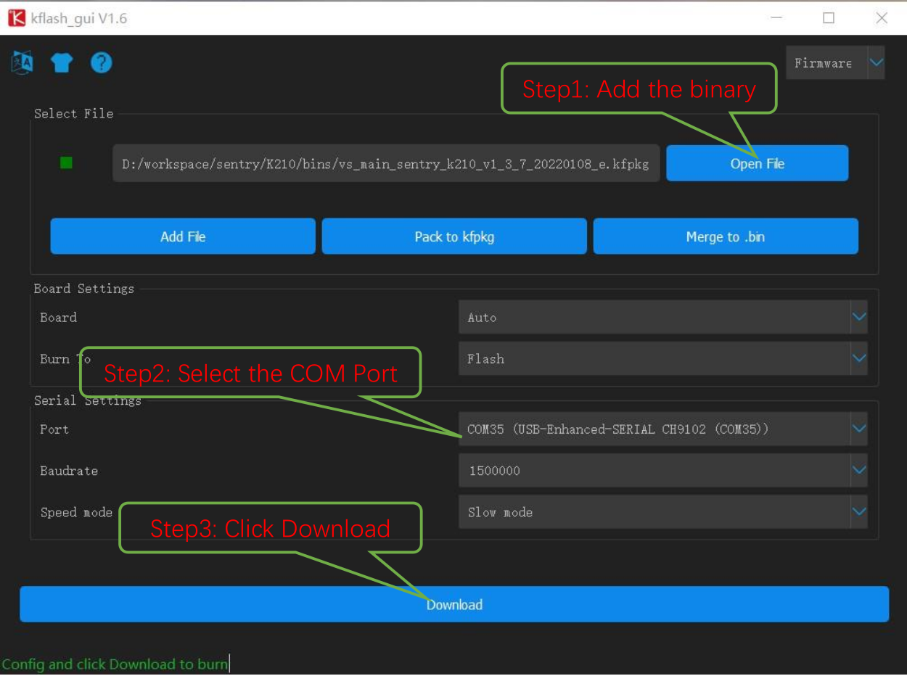Close the kflash_gui window
Image resolution: width=907 pixels, height=676 pixels.
pos(882,18)
